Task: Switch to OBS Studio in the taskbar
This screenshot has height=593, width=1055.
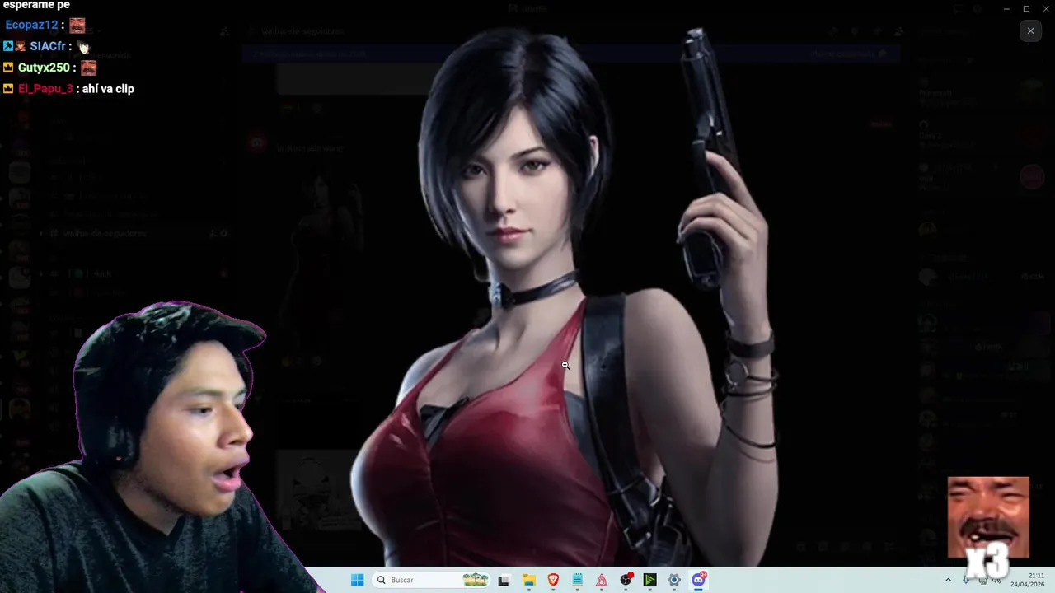Action: [x=626, y=580]
